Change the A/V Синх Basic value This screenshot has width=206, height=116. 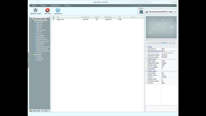click(x=169, y=83)
